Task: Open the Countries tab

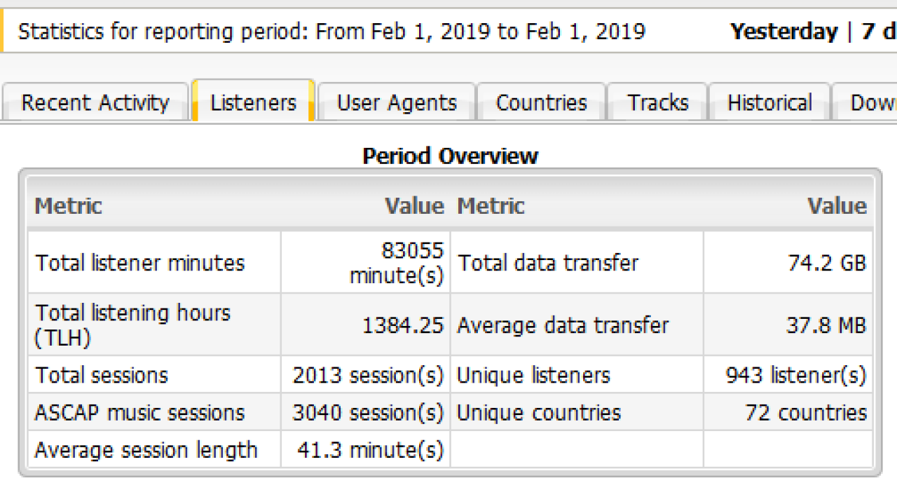Action: click(x=541, y=103)
